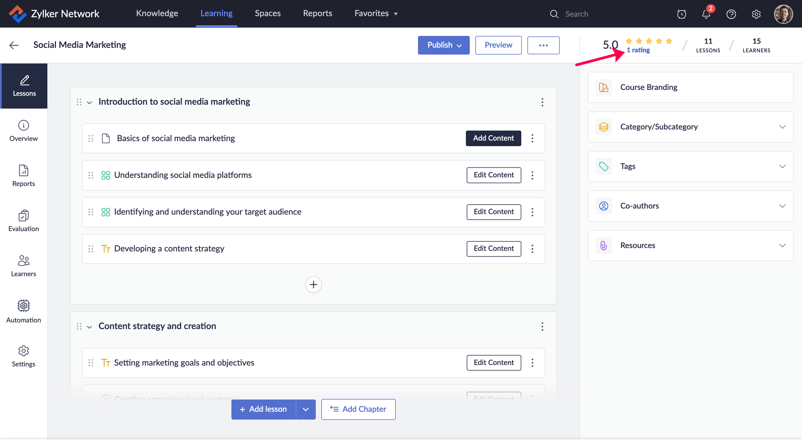Expand the Co-authors panel
Viewport: 802px width, 441px height.
(782, 206)
